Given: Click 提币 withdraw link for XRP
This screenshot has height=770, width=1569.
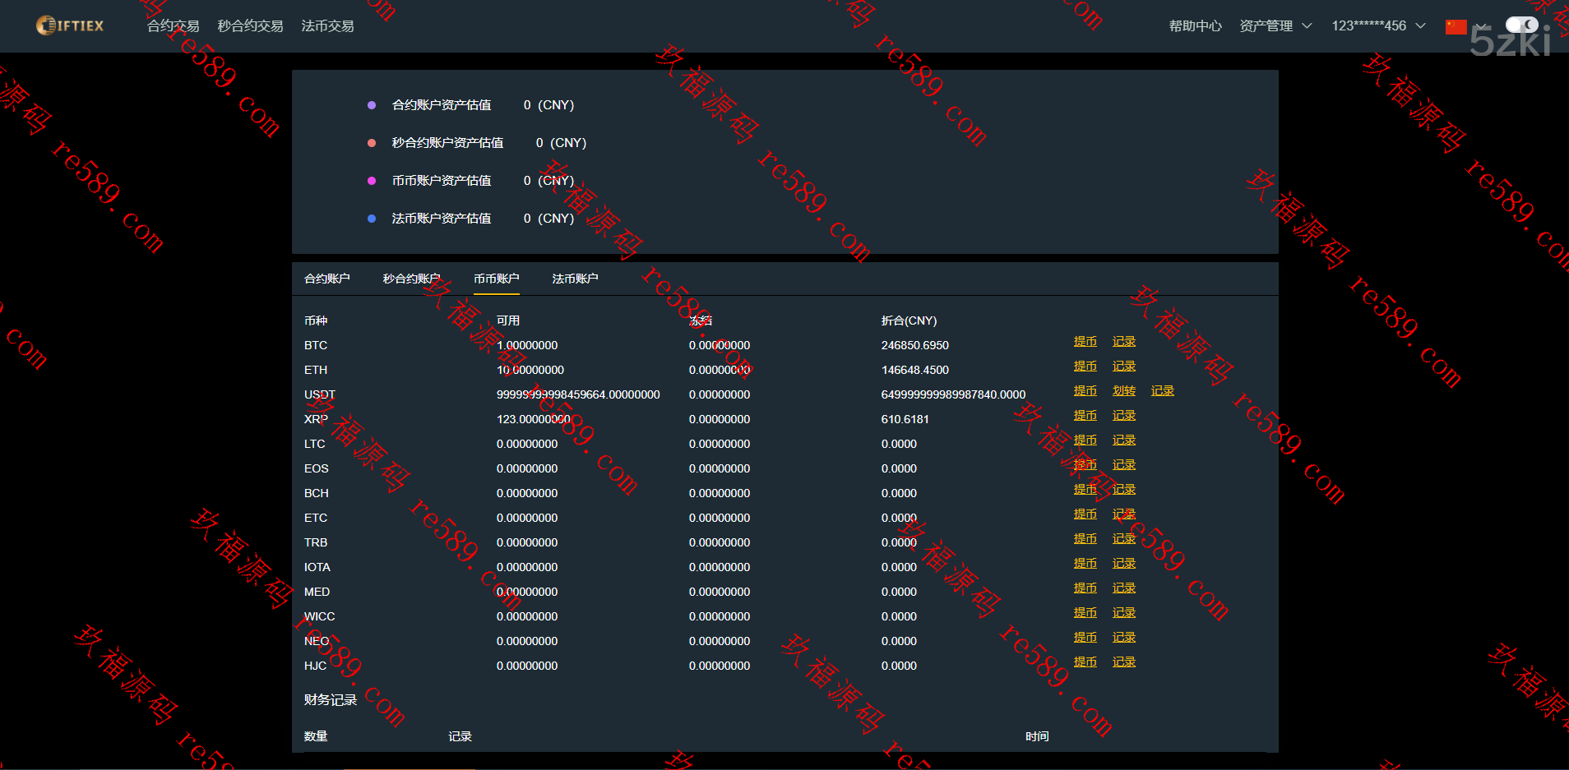Looking at the screenshot, I should coord(1085,416).
